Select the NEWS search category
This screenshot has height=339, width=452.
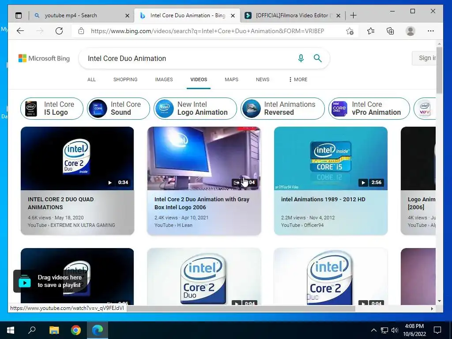pos(263,79)
